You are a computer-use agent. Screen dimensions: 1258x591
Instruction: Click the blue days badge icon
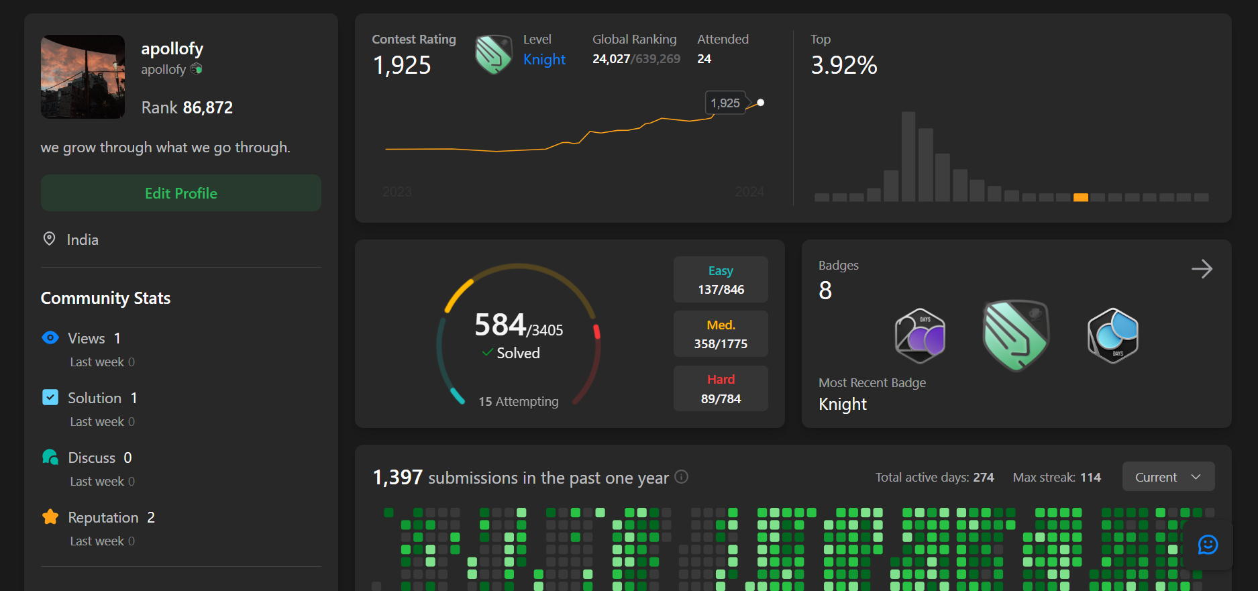click(x=1112, y=335)
